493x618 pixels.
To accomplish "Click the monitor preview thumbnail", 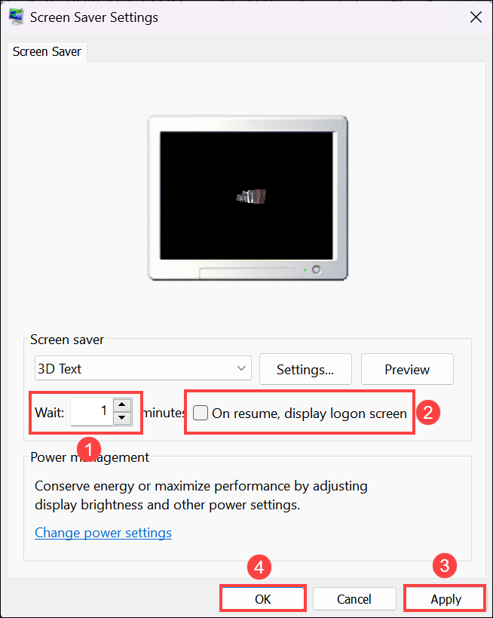I will pyautogui.click(x=248, y=198).
